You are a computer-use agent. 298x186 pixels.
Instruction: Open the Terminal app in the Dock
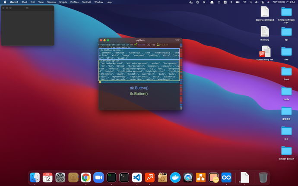pos(124,177)
